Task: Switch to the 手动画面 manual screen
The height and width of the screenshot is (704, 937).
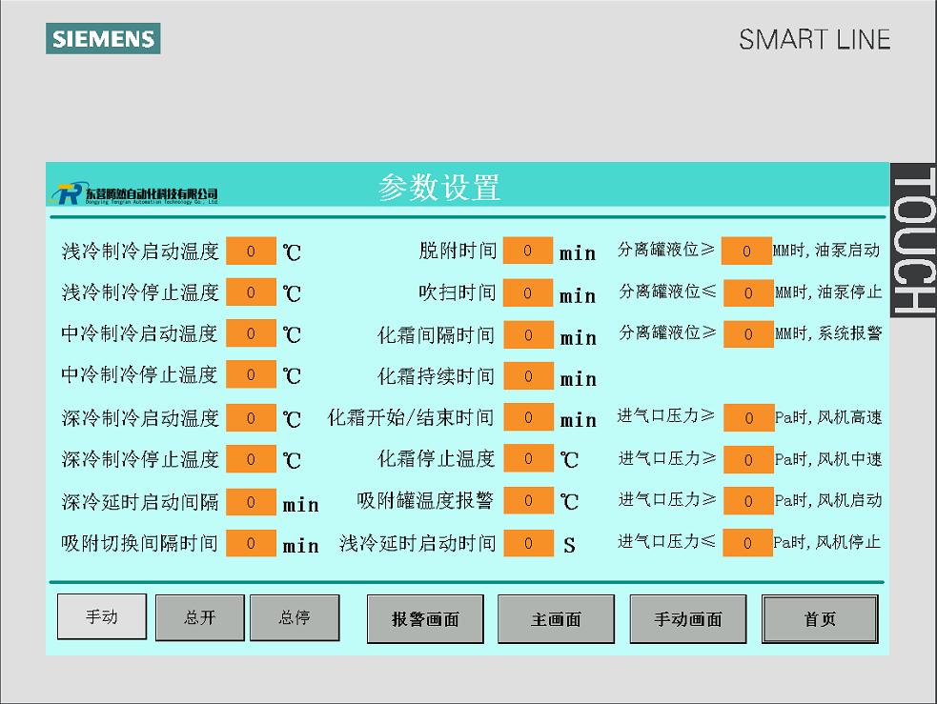Action: 687,619
